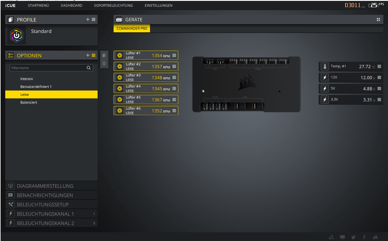Screen dimensions: 388x241
Task: Select the Benutzerdefiniert 1 preset
Action: click(x=51, y=87)
